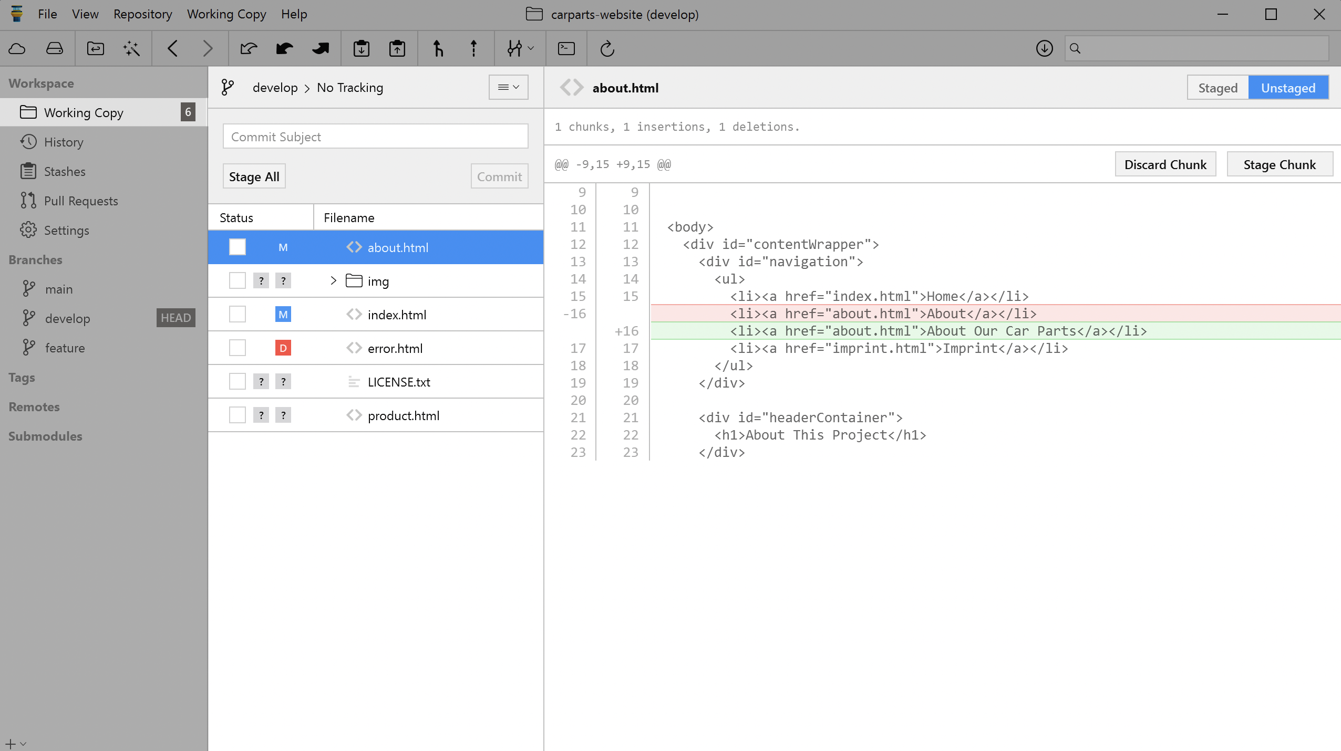1341x751 pixels.
Task: Click into the Commit Subject field
Action: 375,137
